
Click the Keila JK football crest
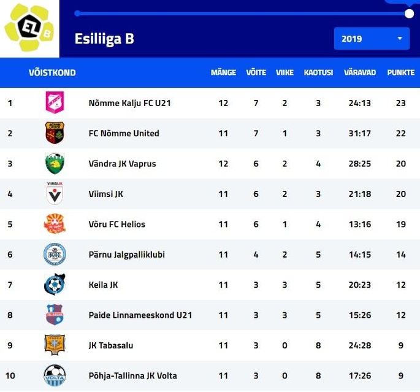(55, 284)
